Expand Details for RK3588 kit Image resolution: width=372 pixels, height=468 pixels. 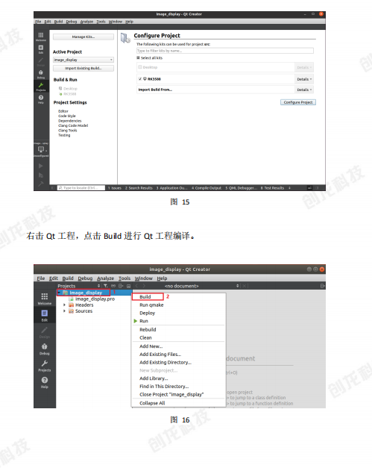point(304,79)
